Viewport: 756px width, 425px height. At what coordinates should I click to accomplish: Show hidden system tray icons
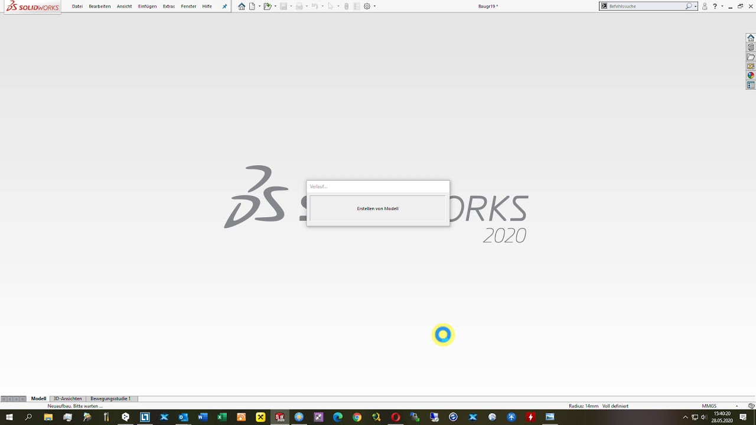(x=685, y=417)
